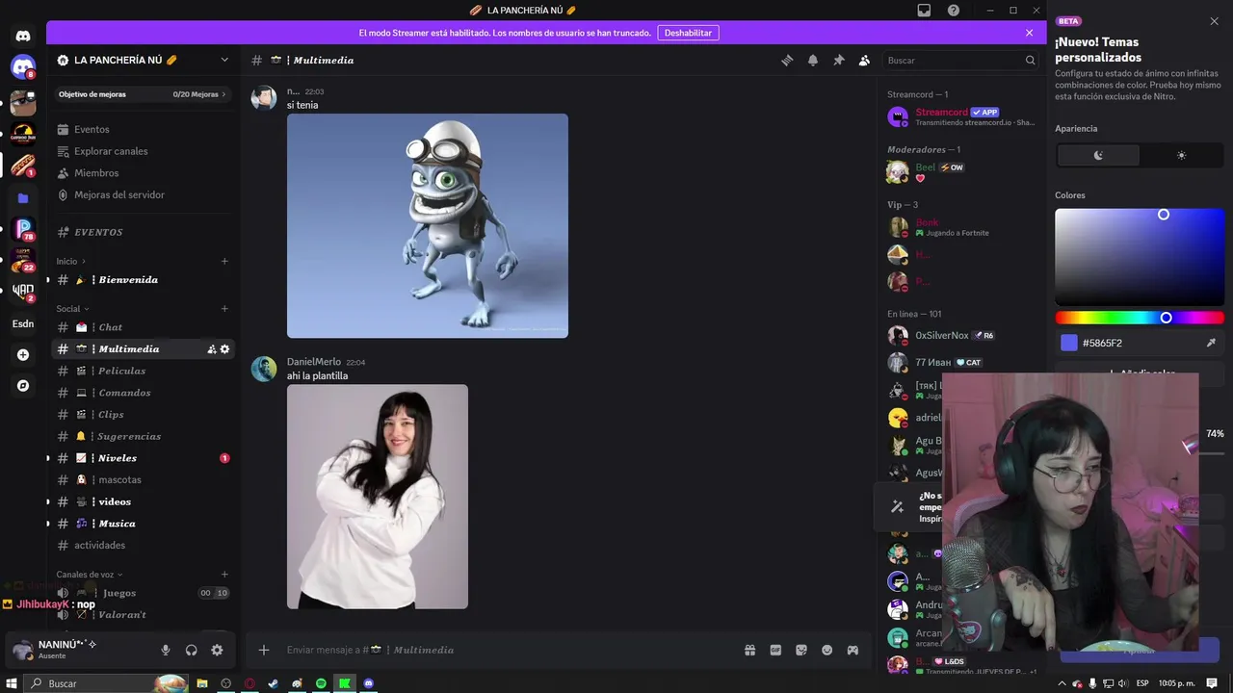Add attachment plus icon in message box
The width and height of the screenshot is (1233, 693).
[x=264, y=650]
